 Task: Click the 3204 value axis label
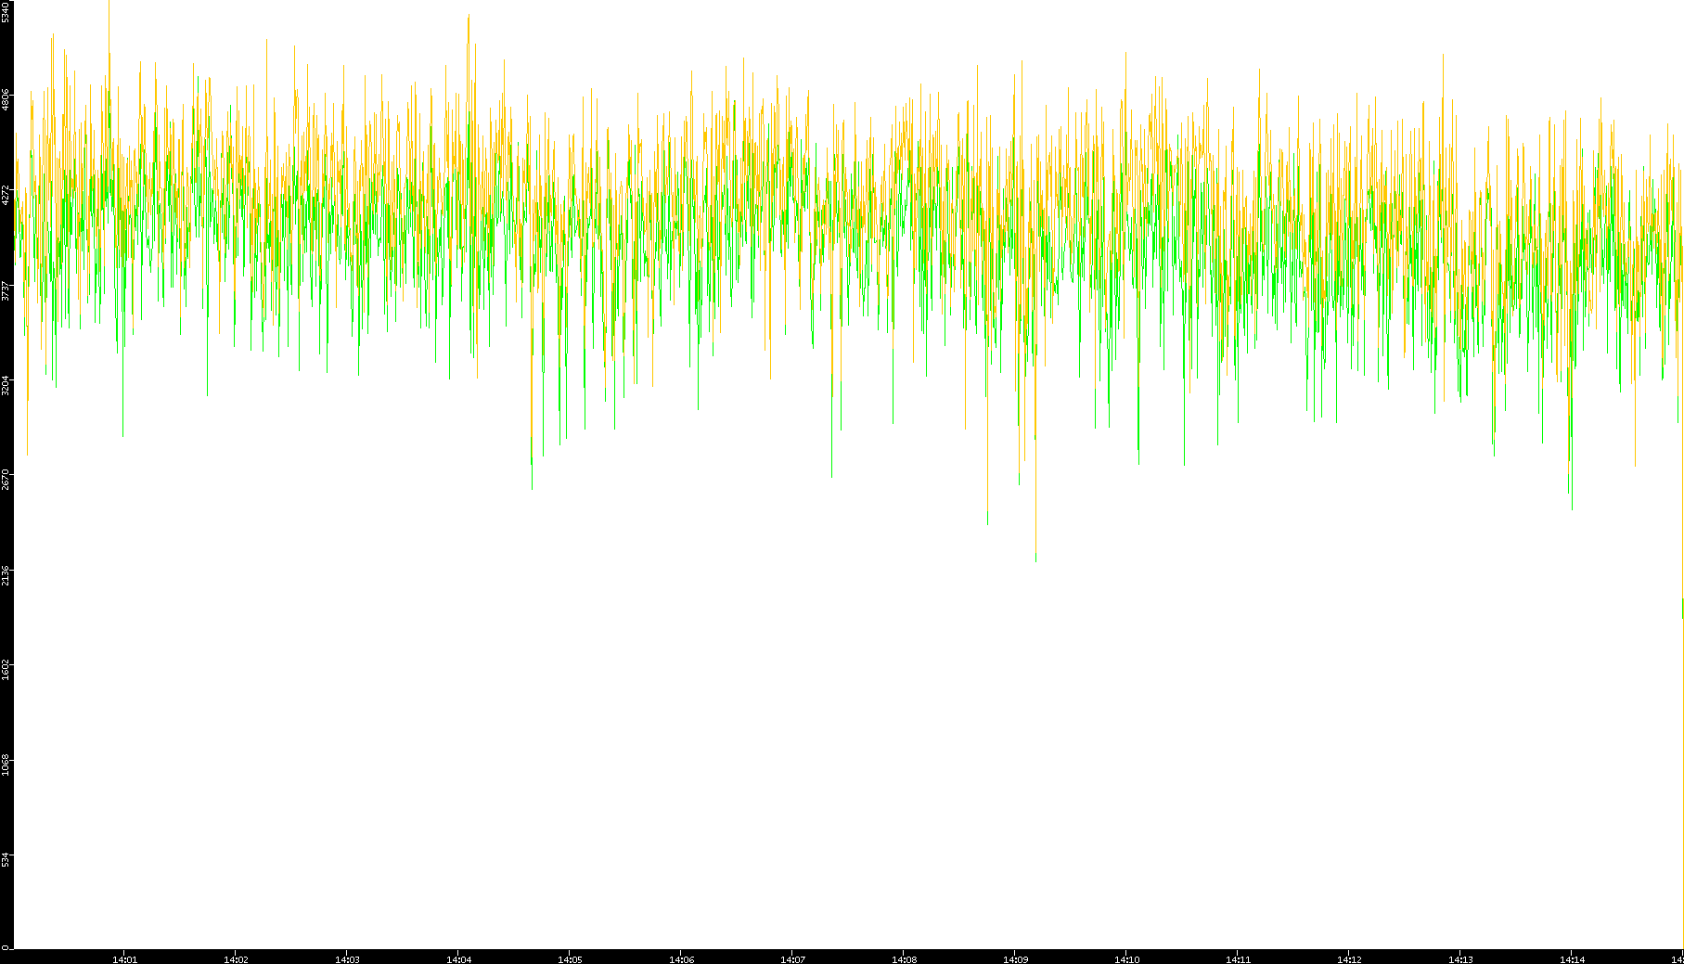6,385
